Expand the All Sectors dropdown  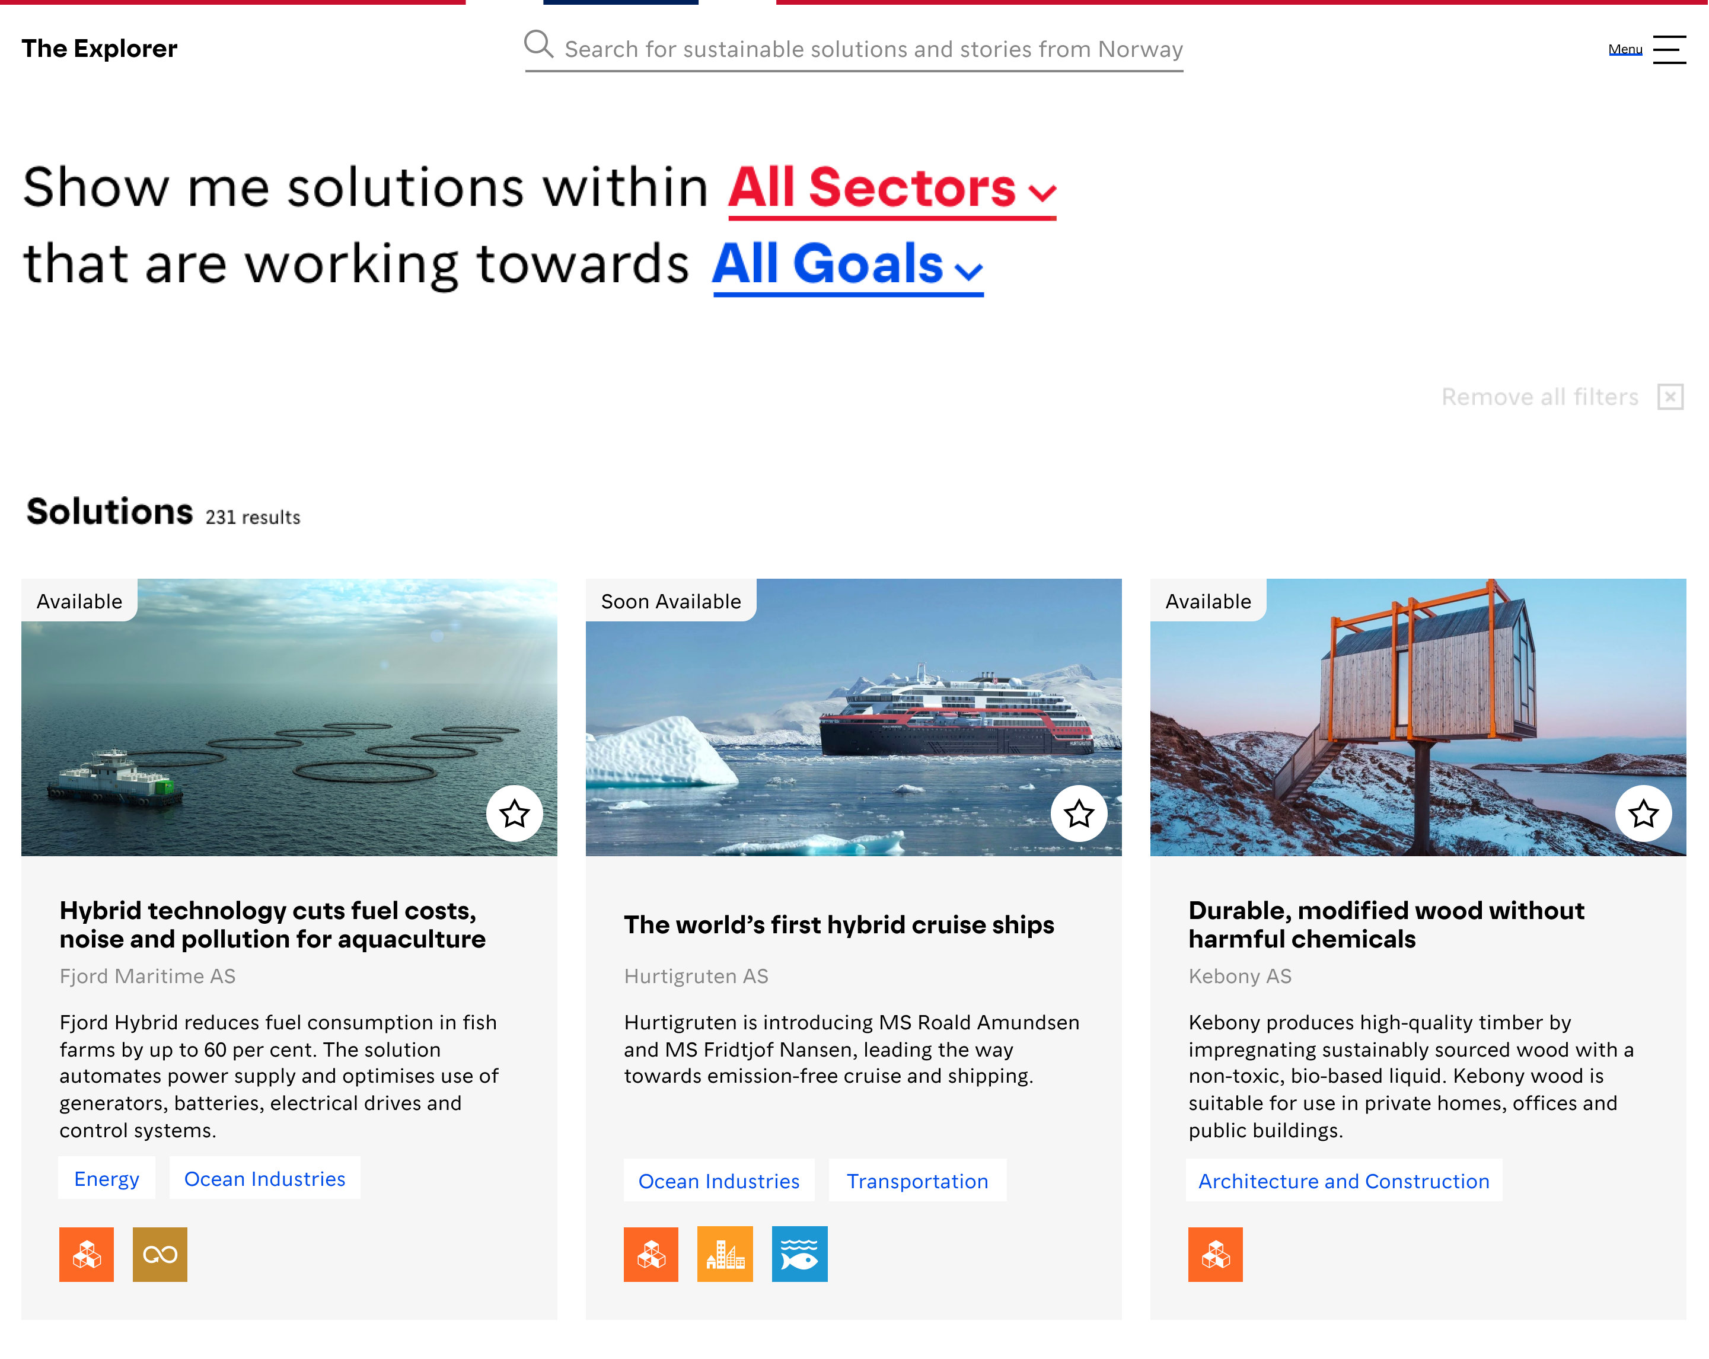coord(892,189)
